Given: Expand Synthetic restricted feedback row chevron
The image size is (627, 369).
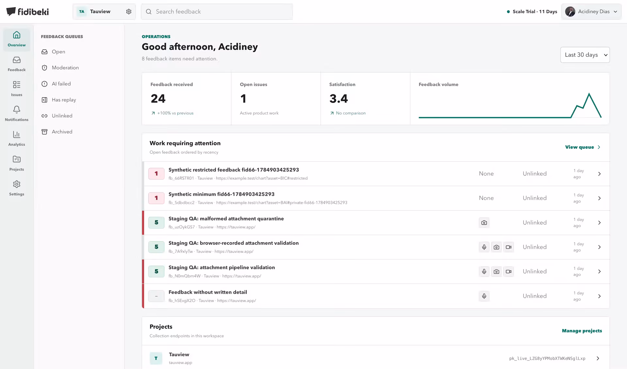Looking at the screenshot, I should pos(599,174).
